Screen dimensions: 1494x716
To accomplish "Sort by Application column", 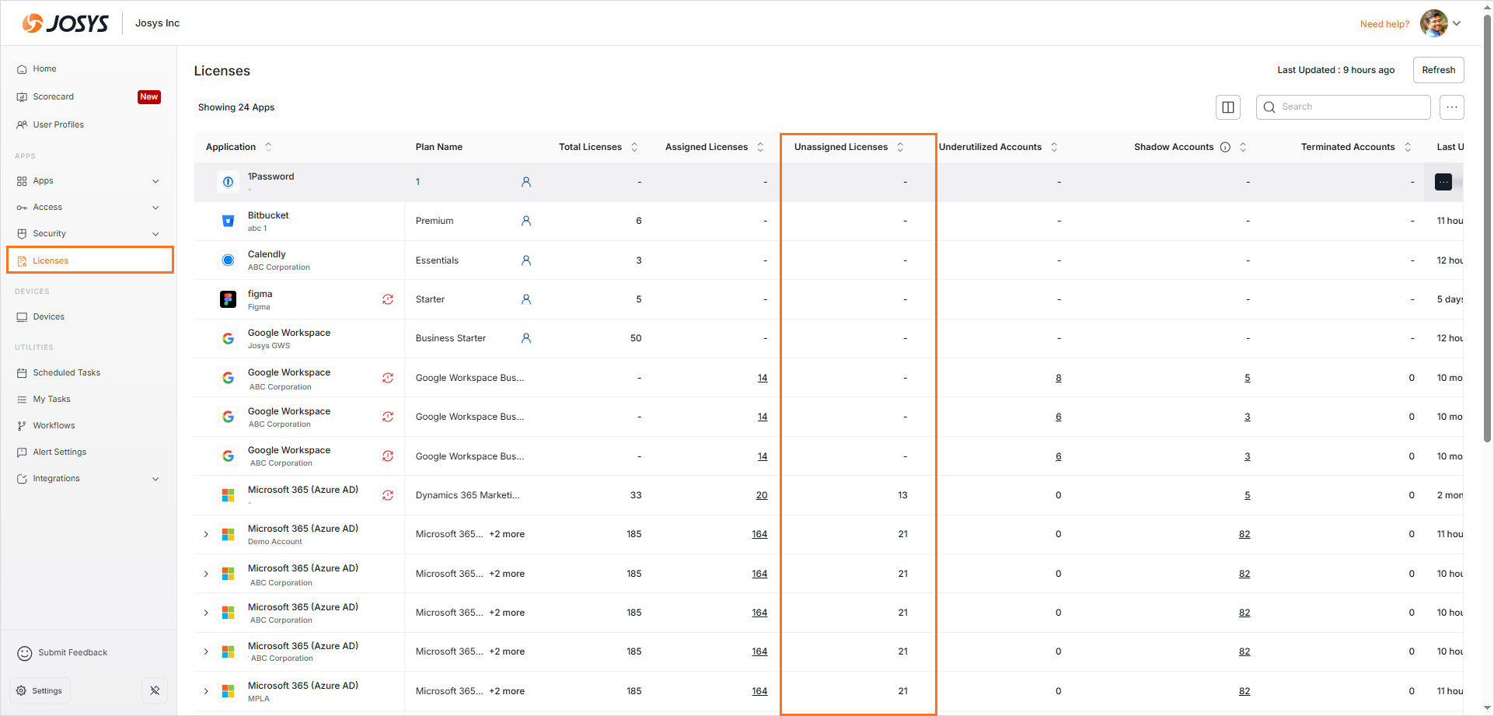I will [x=268, y=147].
